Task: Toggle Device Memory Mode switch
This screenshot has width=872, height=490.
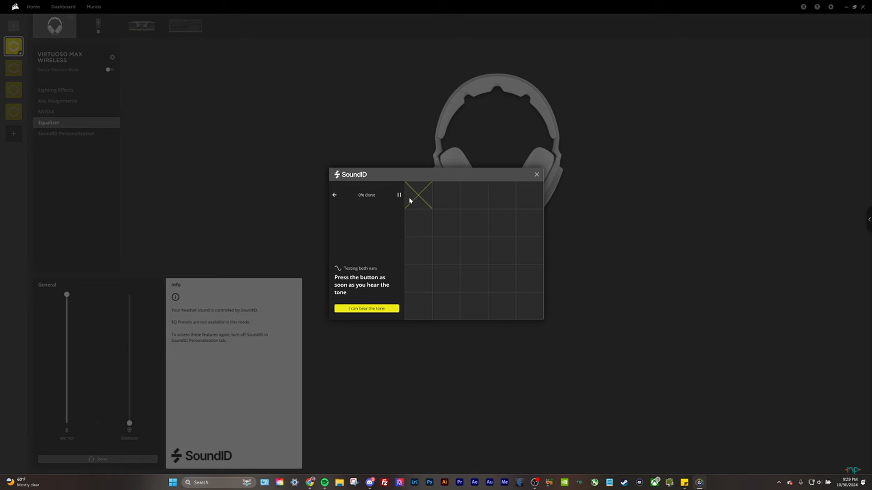Action: click(x=110, y=69)
